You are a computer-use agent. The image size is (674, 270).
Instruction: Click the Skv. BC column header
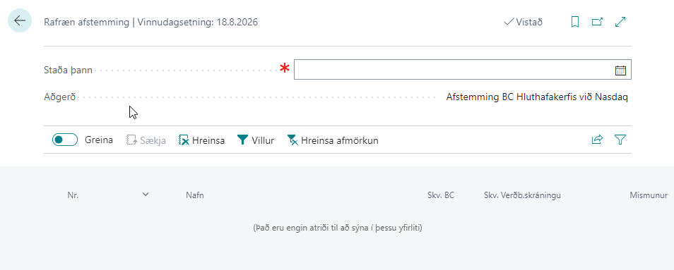(441, 195)
